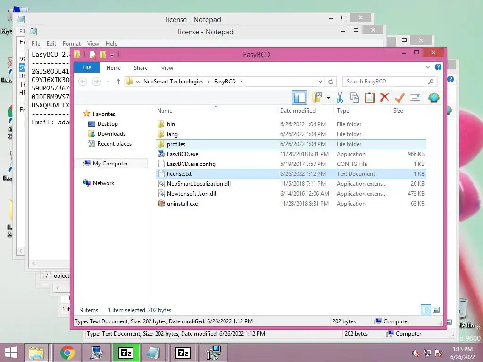Open the Help menu in Notepad
Screen dimensions: 483x362
(111, 44)
